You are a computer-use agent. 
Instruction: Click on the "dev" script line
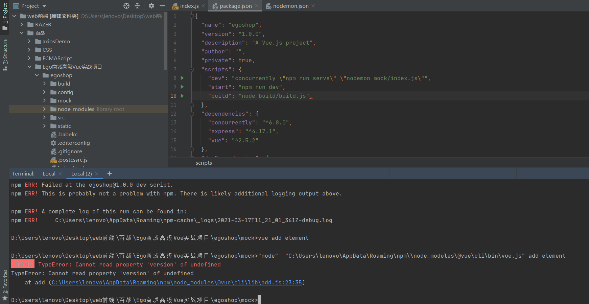[x=319, y=78]
